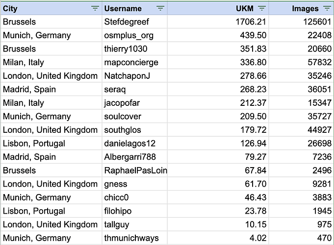Click the southglos username cell
This screenshot has width=334, height=245.
(x=134, y=130)
